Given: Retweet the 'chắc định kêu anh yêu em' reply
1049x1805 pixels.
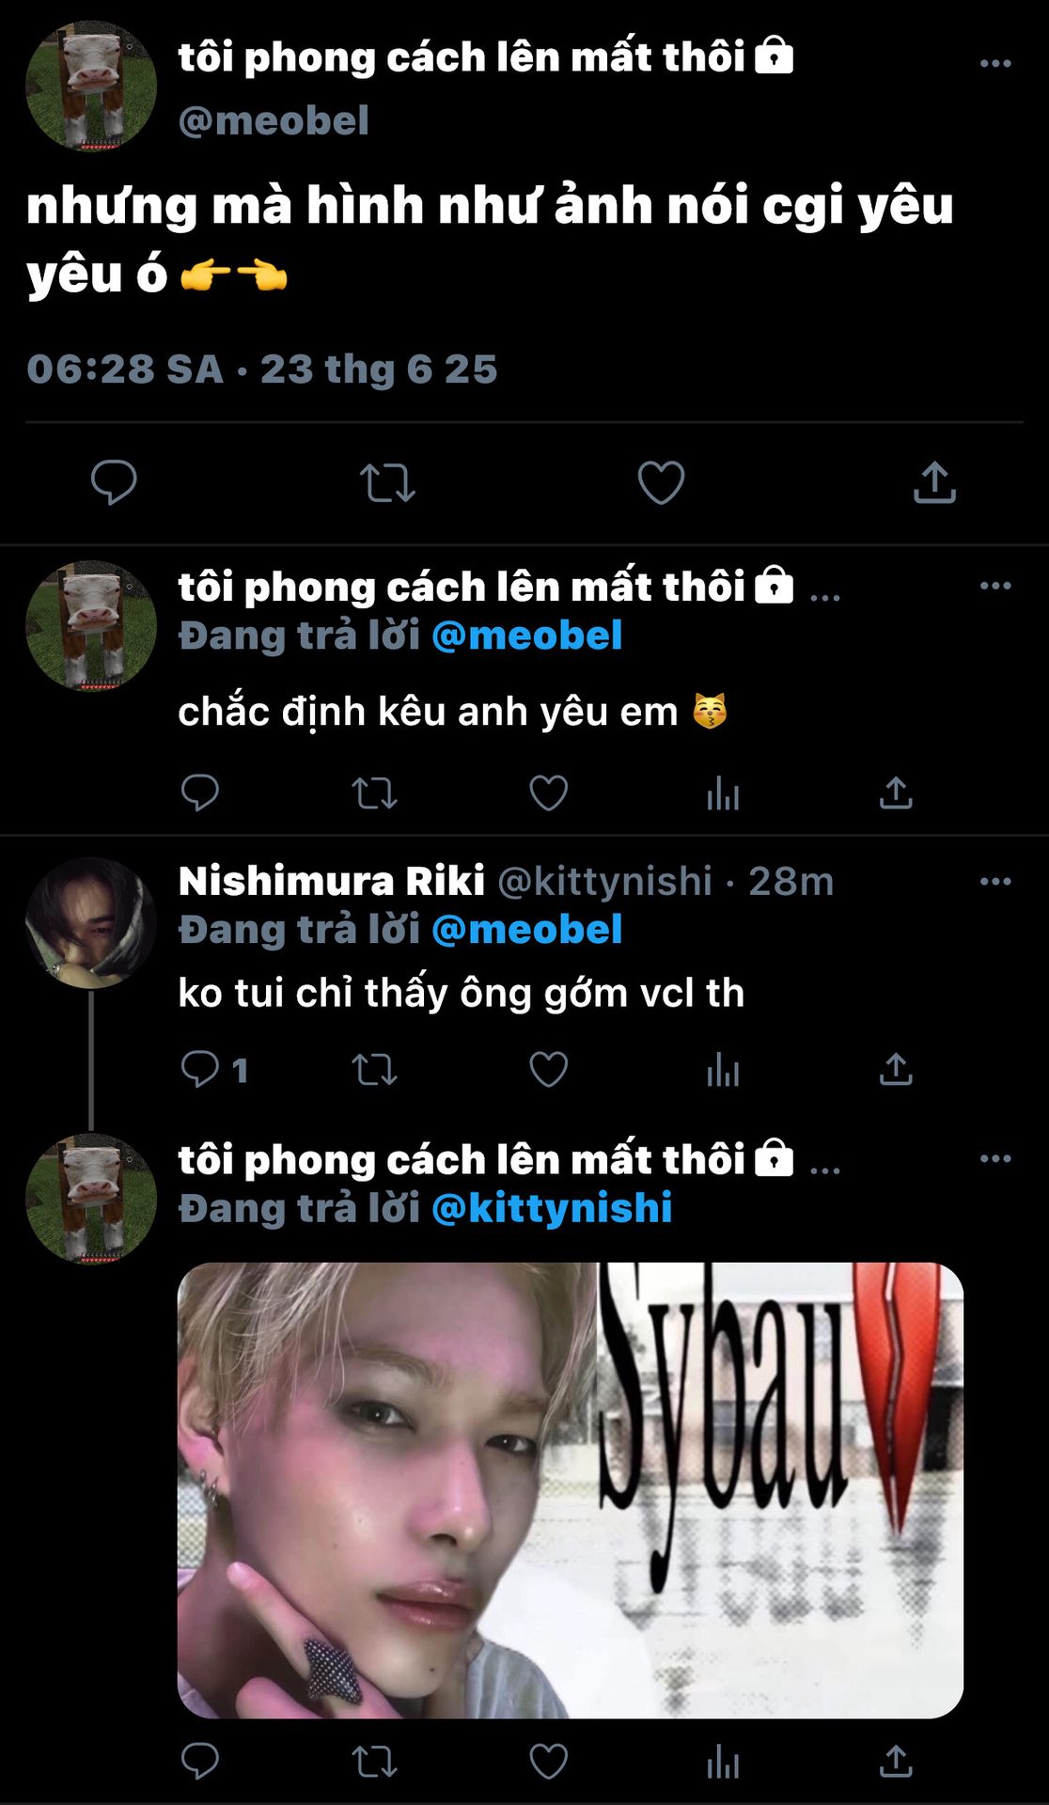Looking at the screenshot, I should [x=374, y=793].
